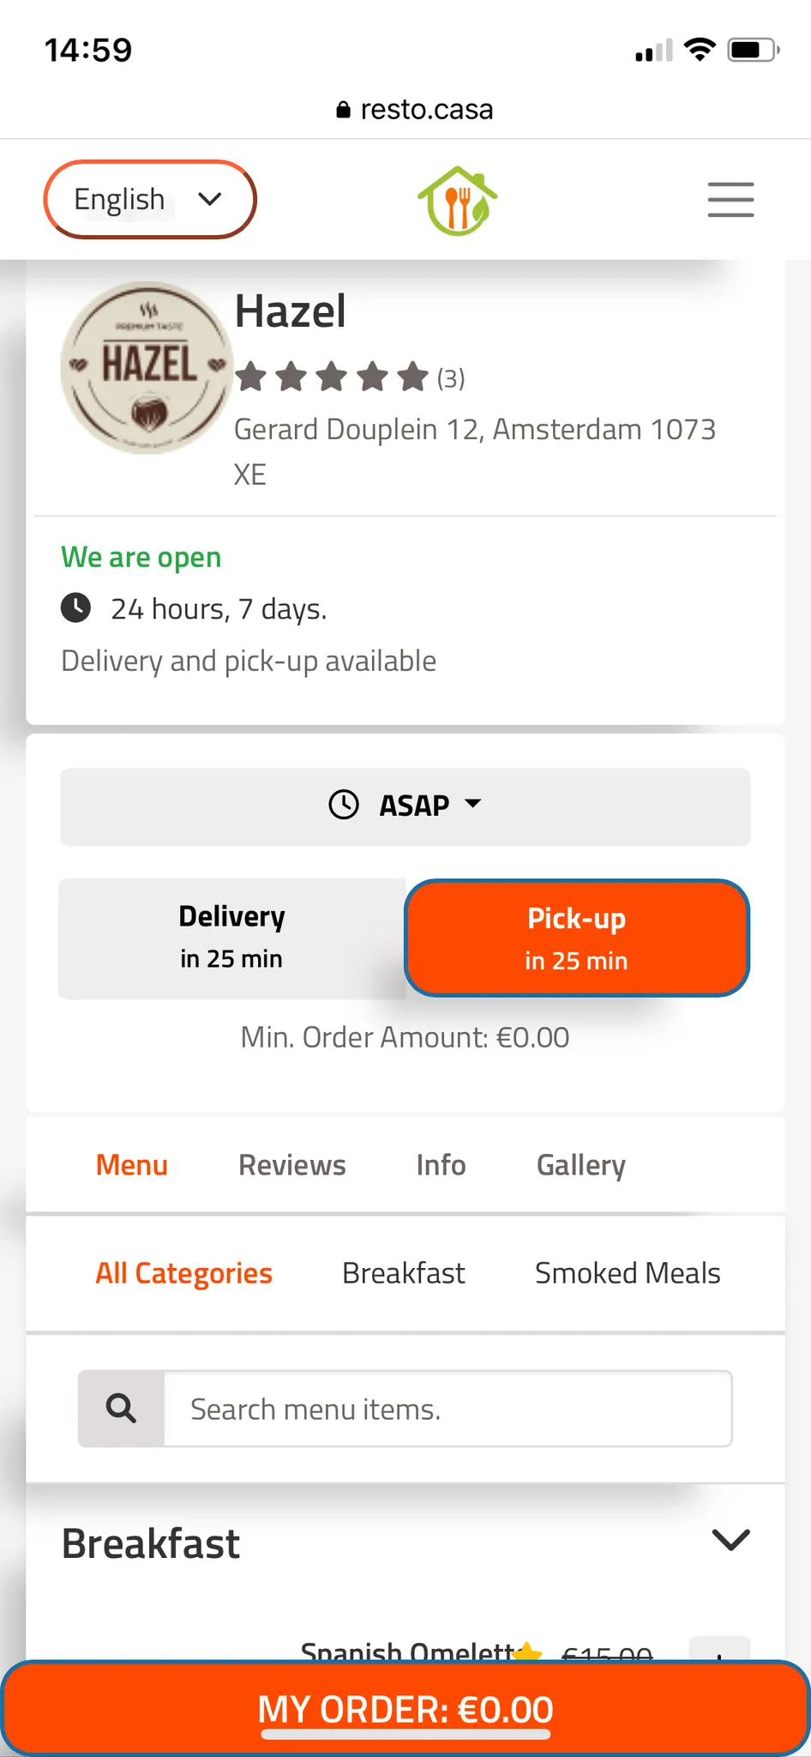Collapse the Breakfast section chevron
The image size is (811, 1757).
click(730, 1540)
